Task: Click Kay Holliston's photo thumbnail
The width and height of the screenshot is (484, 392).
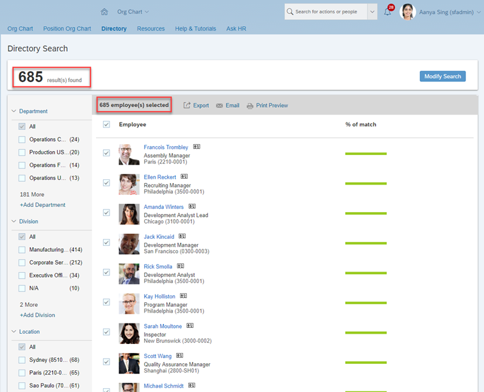Action: click(129, 304)
